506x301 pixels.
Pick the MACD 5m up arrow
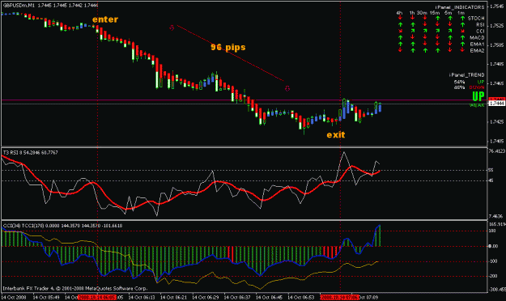pos(450,37)
